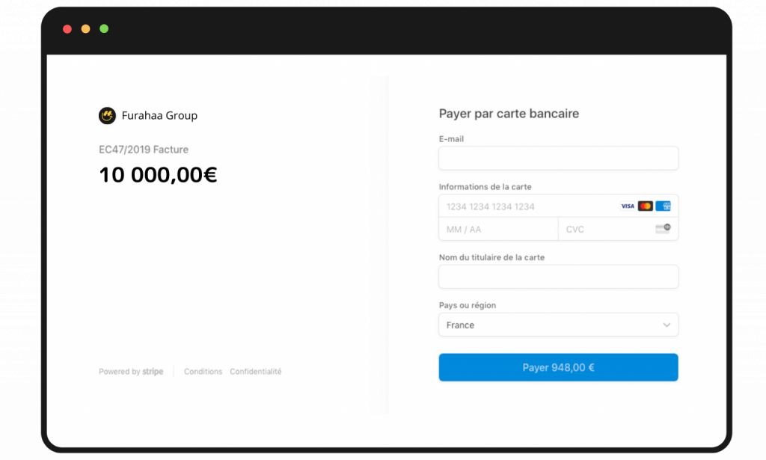The height and width of the screenshot is (460, 766).
Task: Click the Furahaa Group logo icon
Action: click(107, 115)
